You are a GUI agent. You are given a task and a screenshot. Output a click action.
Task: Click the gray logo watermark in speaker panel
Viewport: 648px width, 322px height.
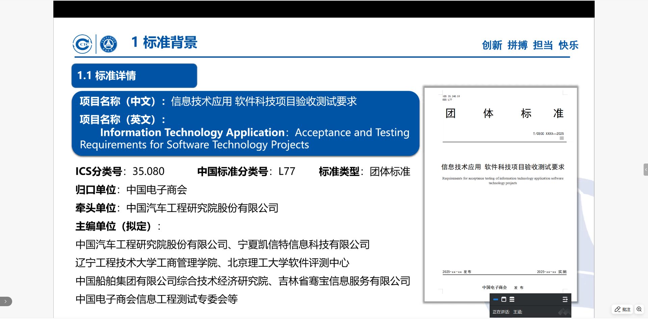tap(564, 312)
